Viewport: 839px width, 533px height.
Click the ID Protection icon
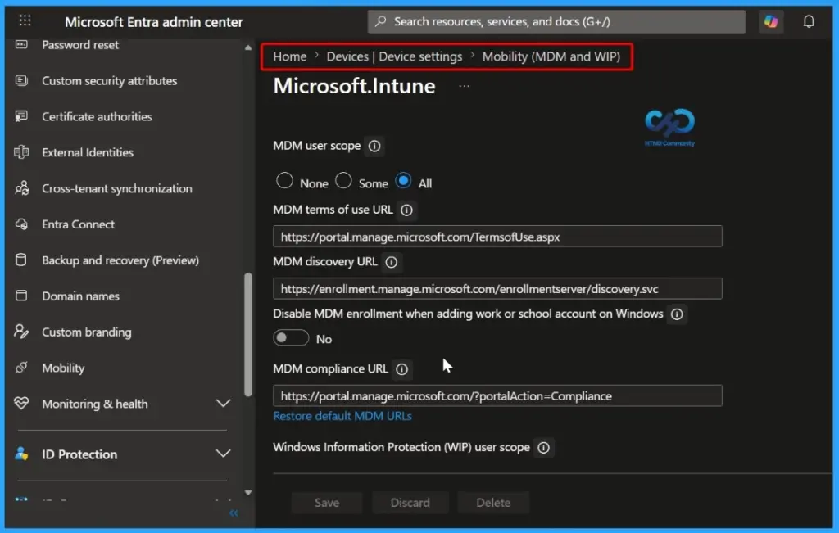click(21, 454)
